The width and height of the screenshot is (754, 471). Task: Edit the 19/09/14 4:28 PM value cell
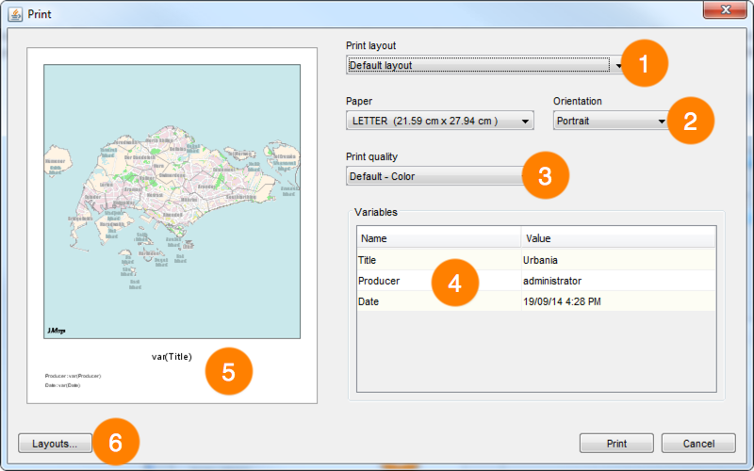(619, 301)
